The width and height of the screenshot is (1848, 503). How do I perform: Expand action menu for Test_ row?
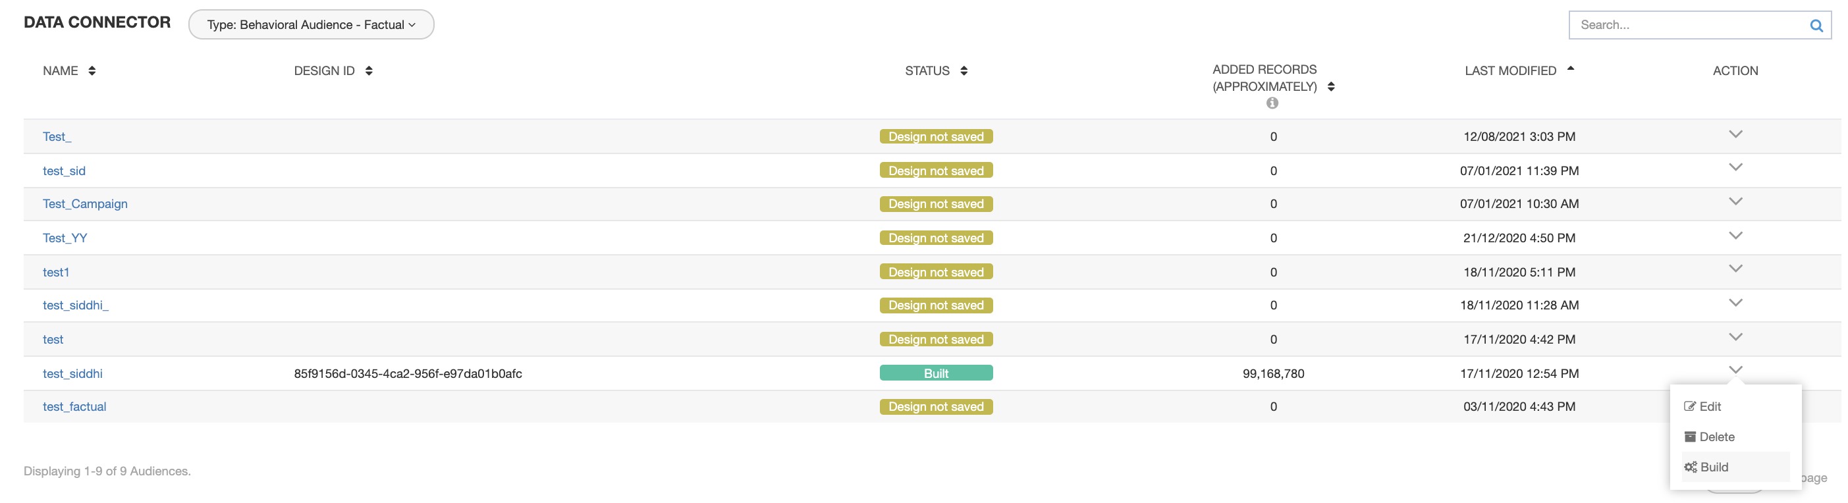(x=1735, y=134)
